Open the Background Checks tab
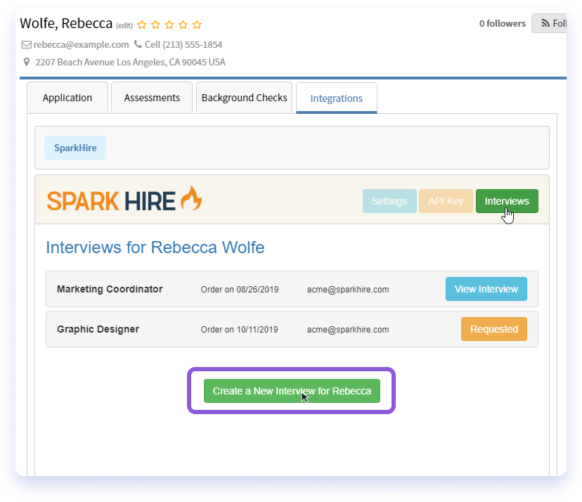The height and width of the screenshot is (502, 582). [244, 98]
